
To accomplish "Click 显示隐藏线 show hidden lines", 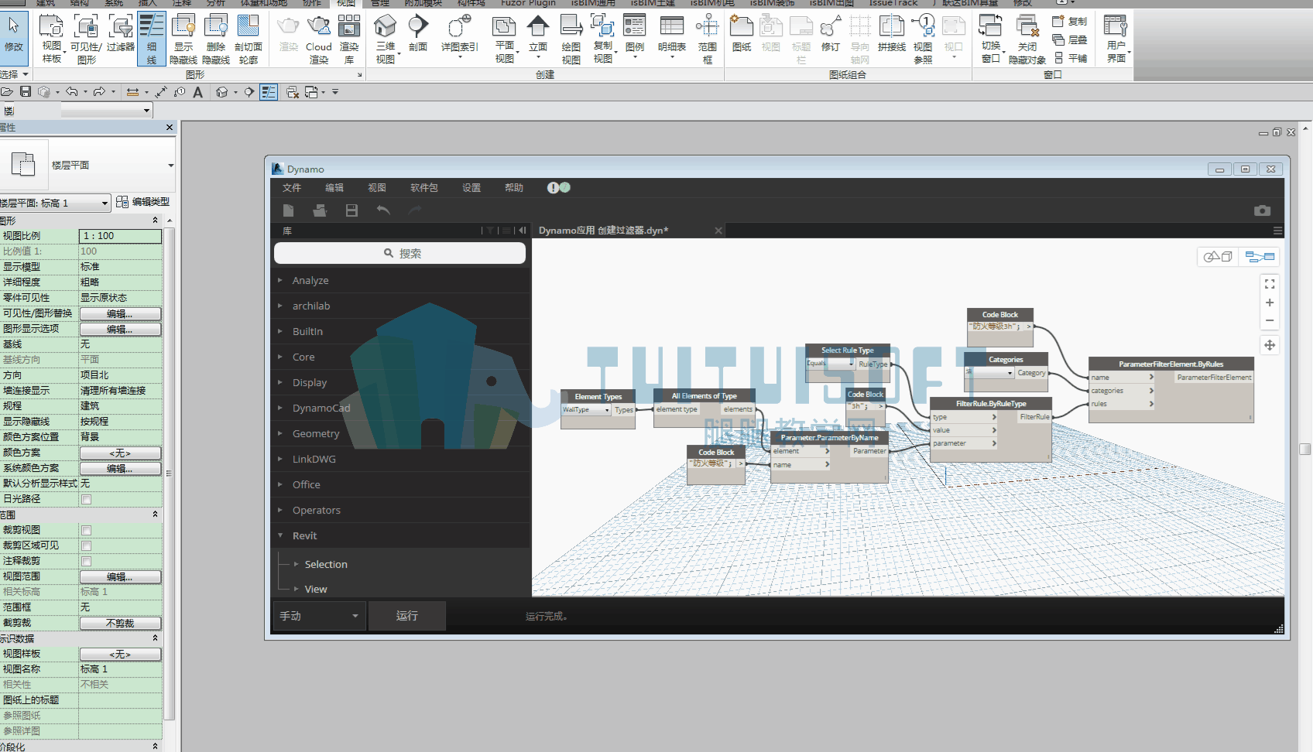I will click(x=183, y=37).
